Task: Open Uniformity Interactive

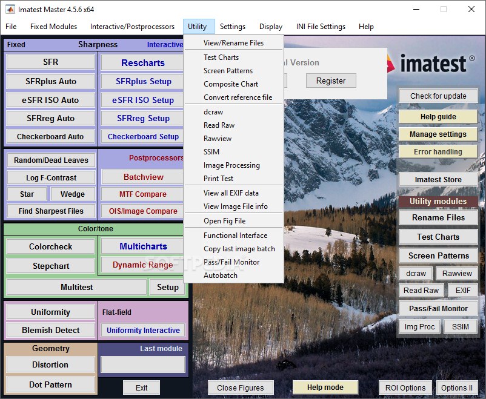Action: tap(143, 330)
